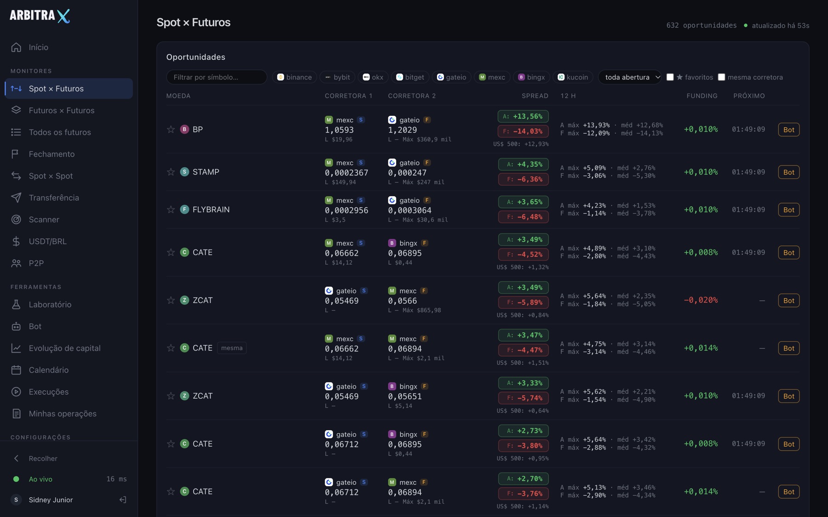Favorite the BP row star icon
Image resolution: width=828 pixels, height=517 pixels.
(x=171, y=129)
